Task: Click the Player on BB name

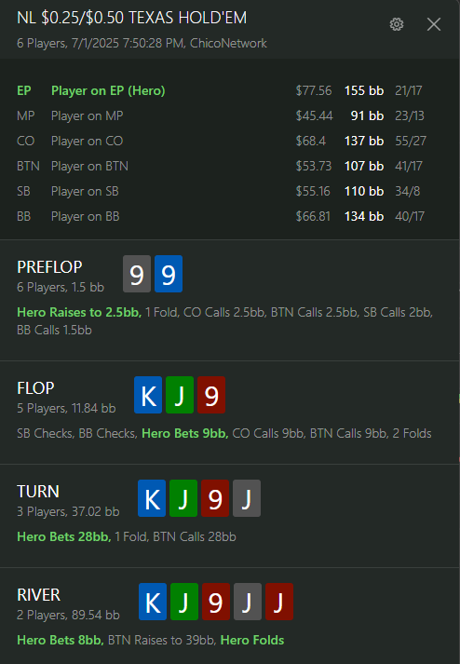Action: (86, 216)
